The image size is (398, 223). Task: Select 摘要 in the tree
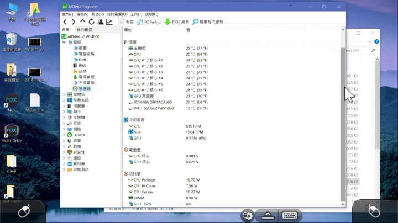pyautogui.click(x=80, y=48)
